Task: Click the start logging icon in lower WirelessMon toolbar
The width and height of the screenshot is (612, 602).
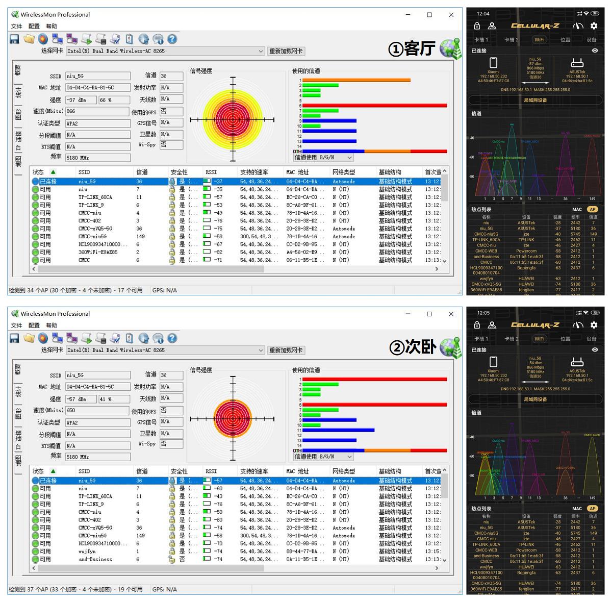Action: coord(86,338)
